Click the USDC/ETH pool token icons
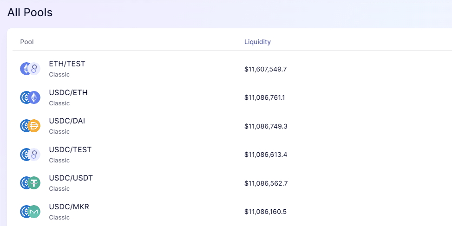452x226 pixels. pos(30,97)
